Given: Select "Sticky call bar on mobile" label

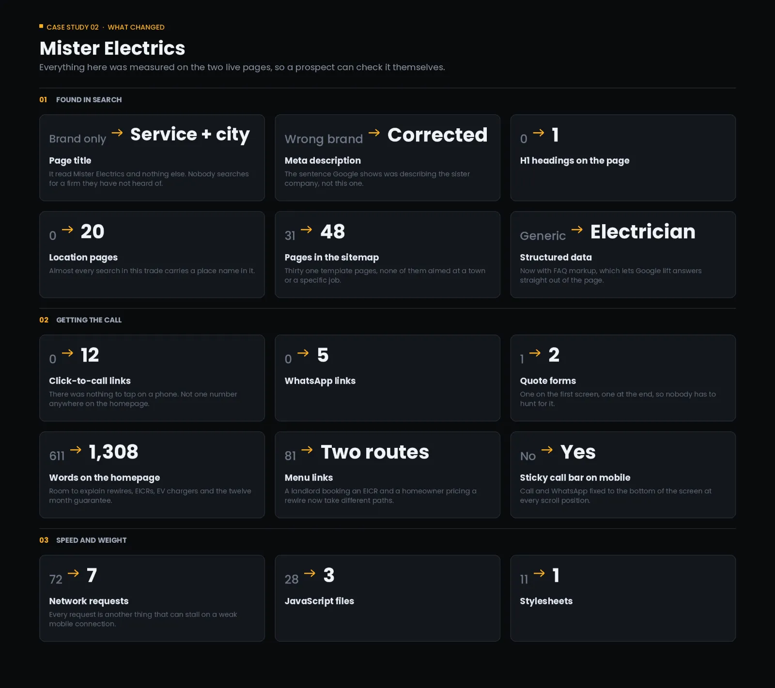Looking at the screenshot, I should pos(575,478).
